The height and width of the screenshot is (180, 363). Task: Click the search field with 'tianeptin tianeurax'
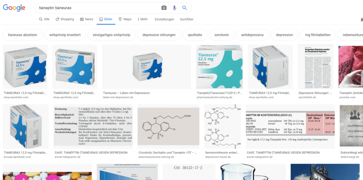coord(96,8)
